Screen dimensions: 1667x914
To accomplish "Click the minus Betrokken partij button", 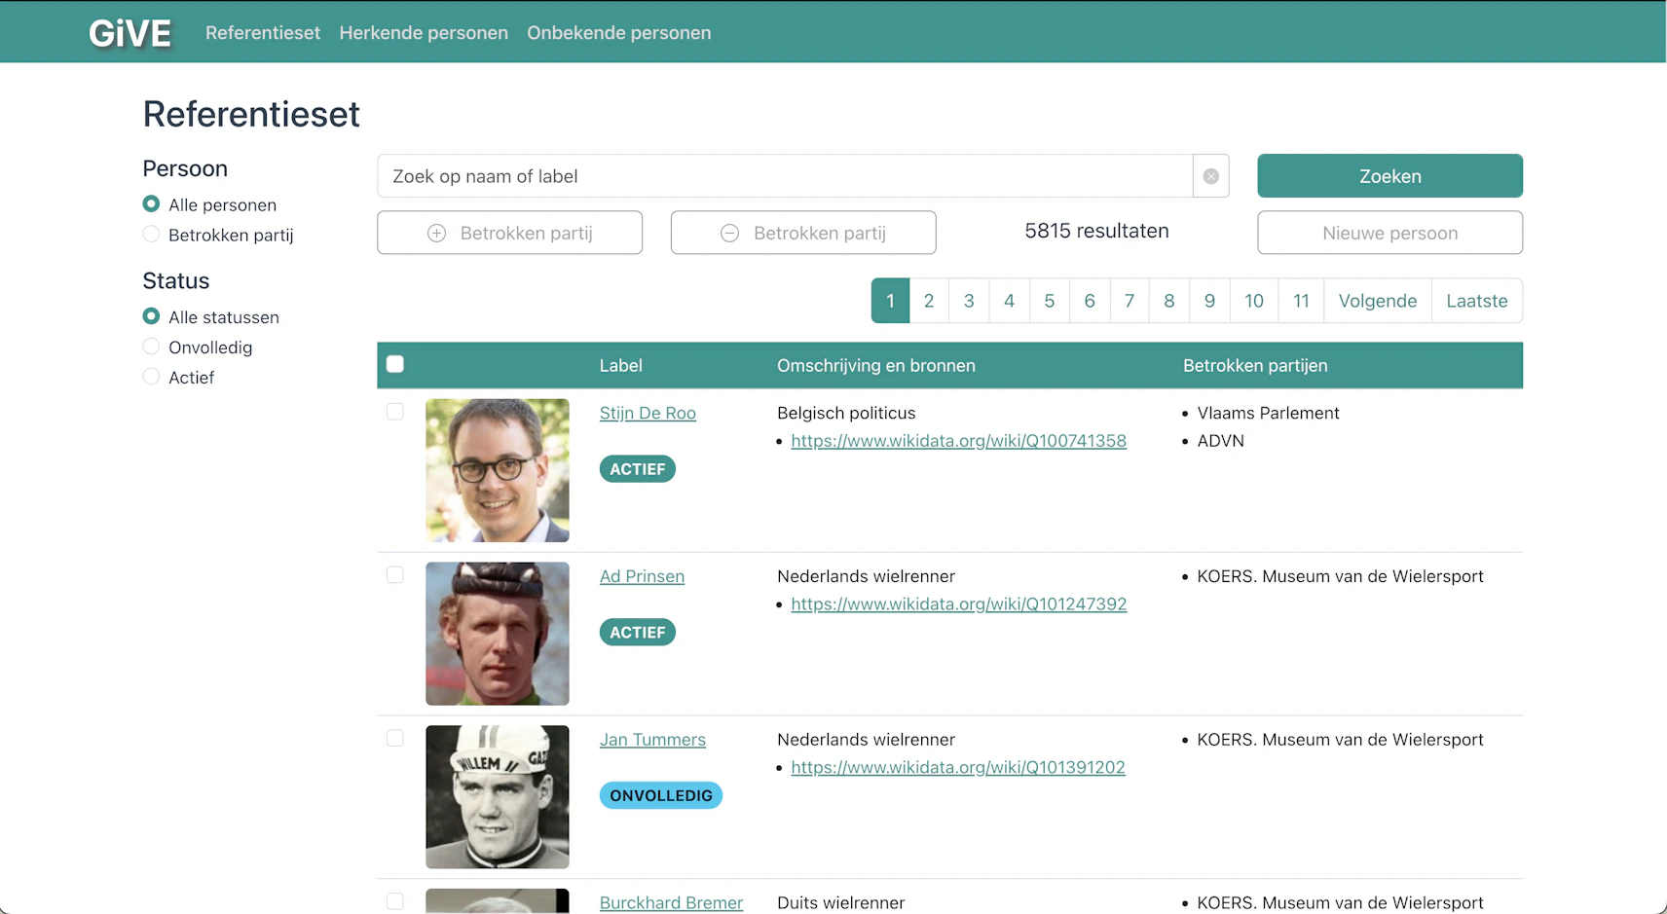I will 802,233.
